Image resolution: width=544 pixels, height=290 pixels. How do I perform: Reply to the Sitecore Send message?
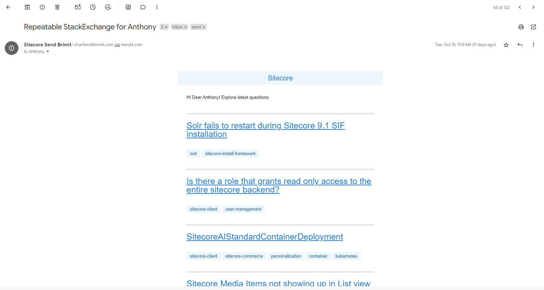coord(520,45)
